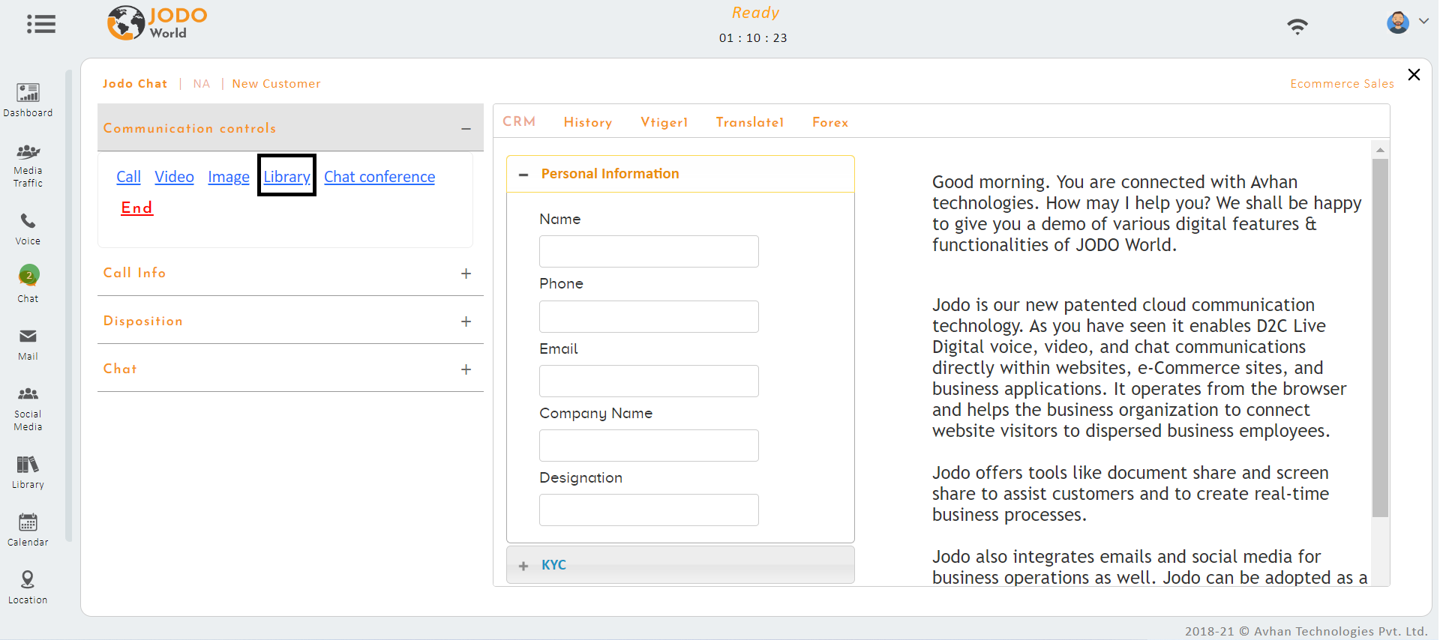1440x640 pixels.
Task: Click the Library link in Communication controls
Action: coord(286,177)
